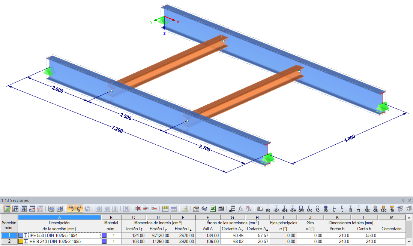Select the HE-B section type icon

[x=284, y=209]
